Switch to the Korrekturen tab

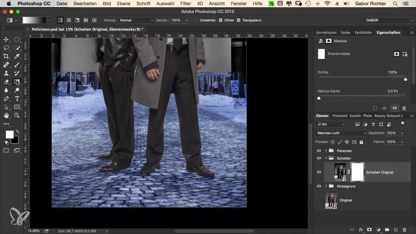326,32
